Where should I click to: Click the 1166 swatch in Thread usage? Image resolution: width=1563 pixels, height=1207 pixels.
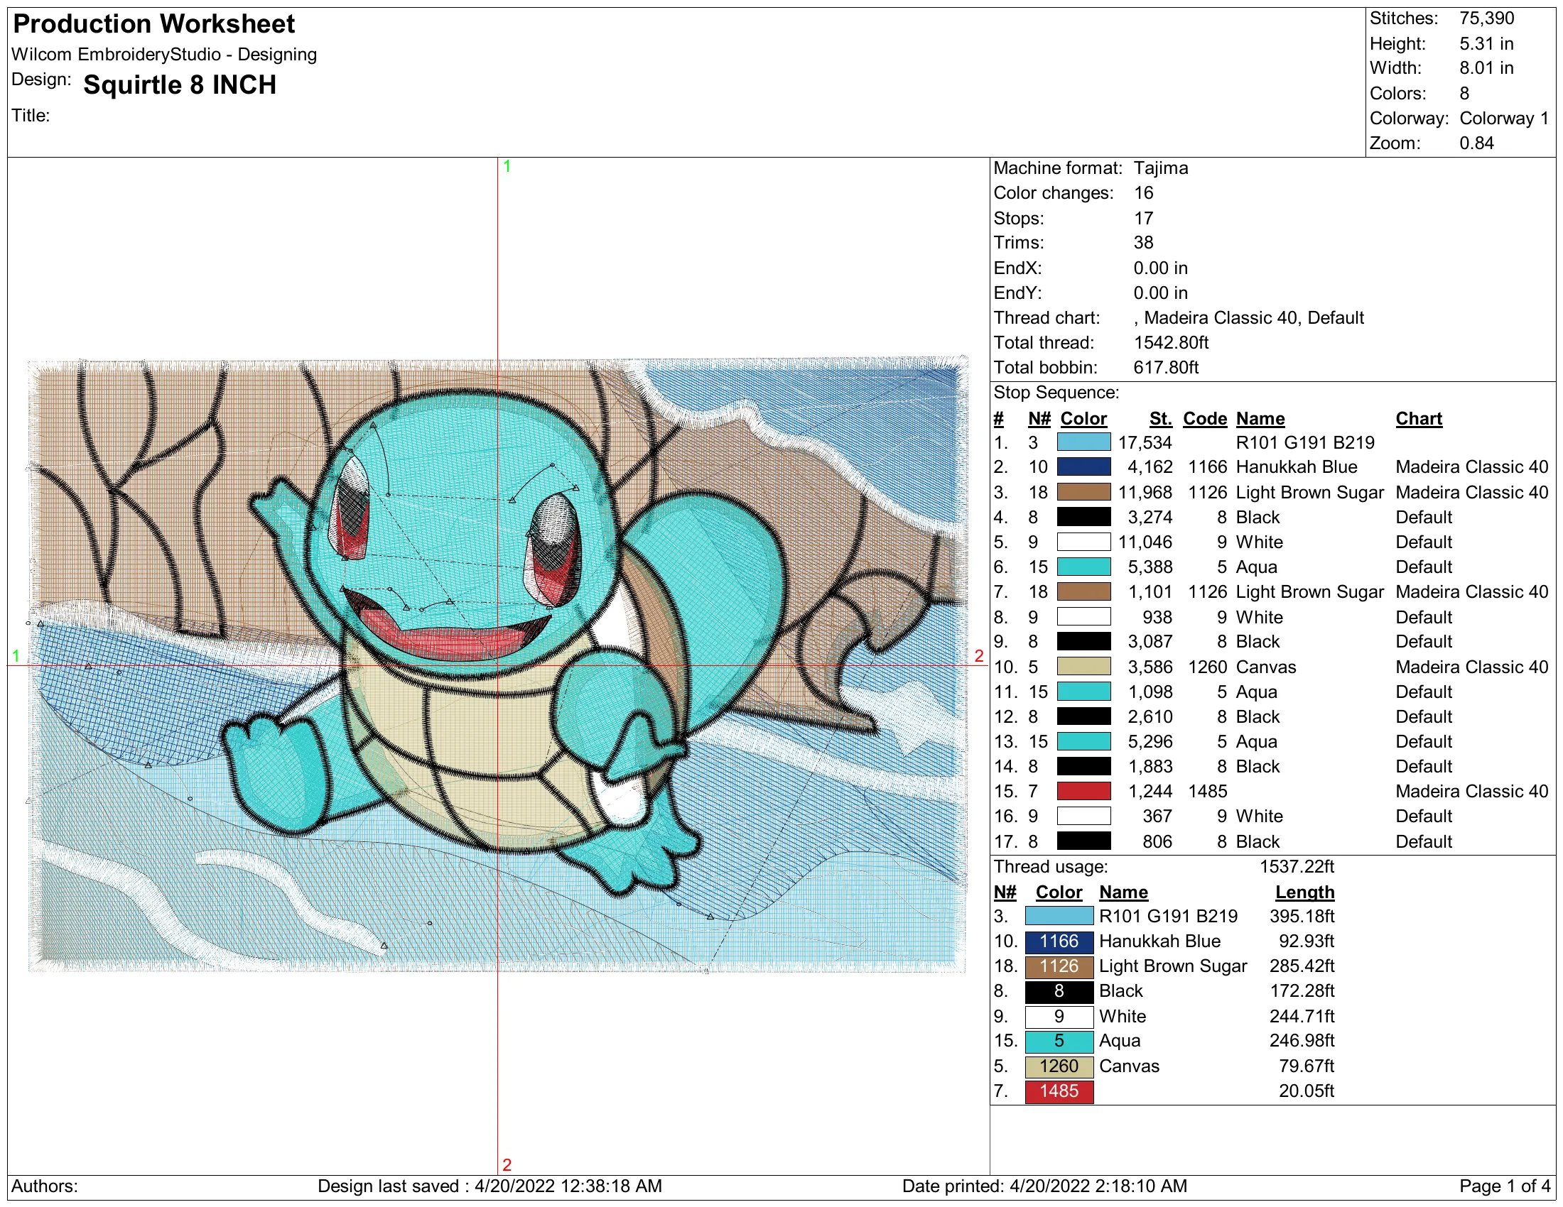point(1059,941)
